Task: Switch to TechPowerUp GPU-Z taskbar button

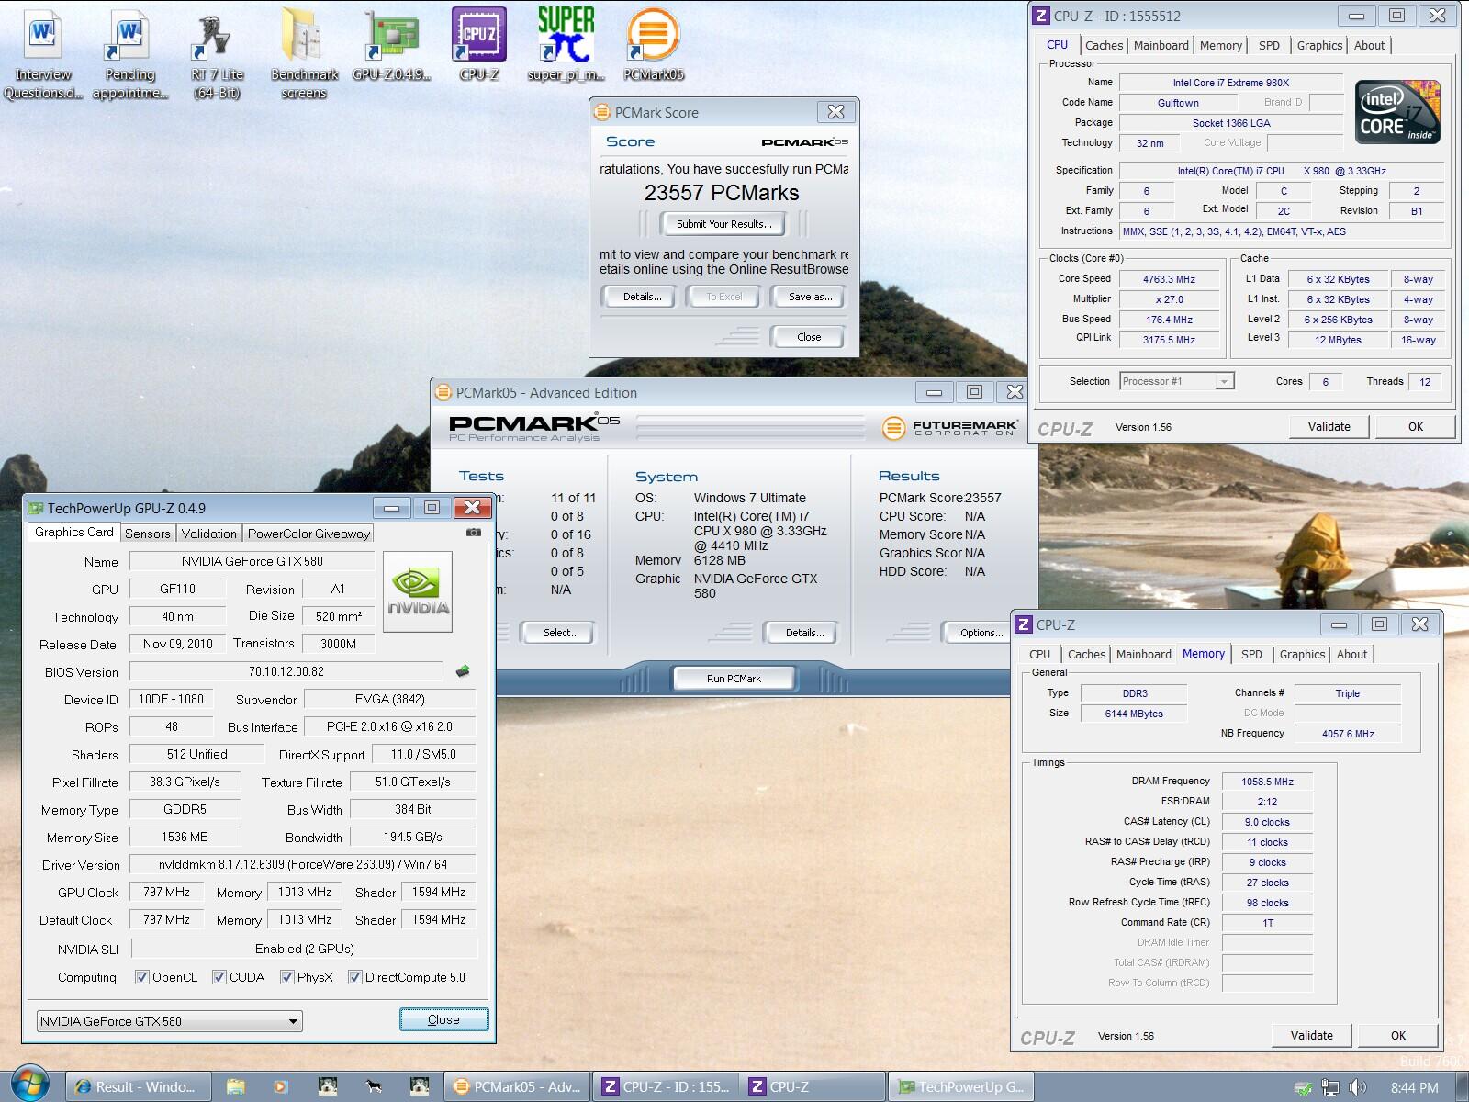Action: pos(961,1087)
